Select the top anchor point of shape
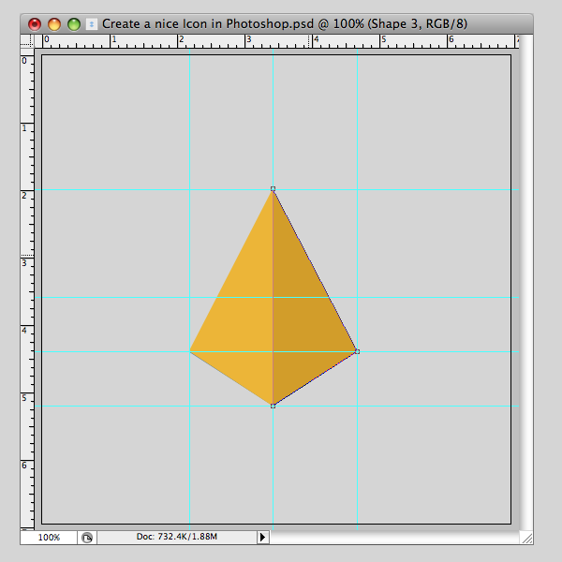562x562 pixels. [x=274, y=188]
